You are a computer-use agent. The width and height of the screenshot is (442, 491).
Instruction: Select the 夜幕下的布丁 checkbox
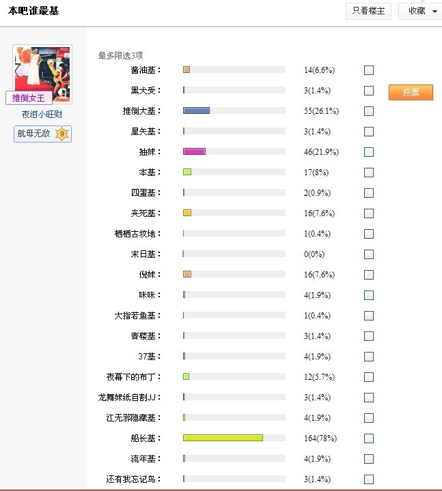pos(369,376)
